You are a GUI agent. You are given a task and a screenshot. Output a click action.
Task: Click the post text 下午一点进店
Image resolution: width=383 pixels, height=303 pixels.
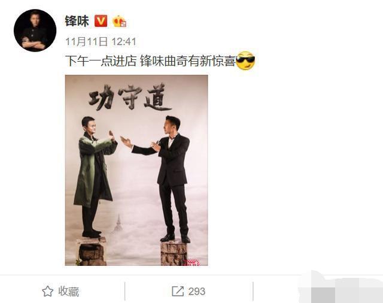tap(101, 61)
